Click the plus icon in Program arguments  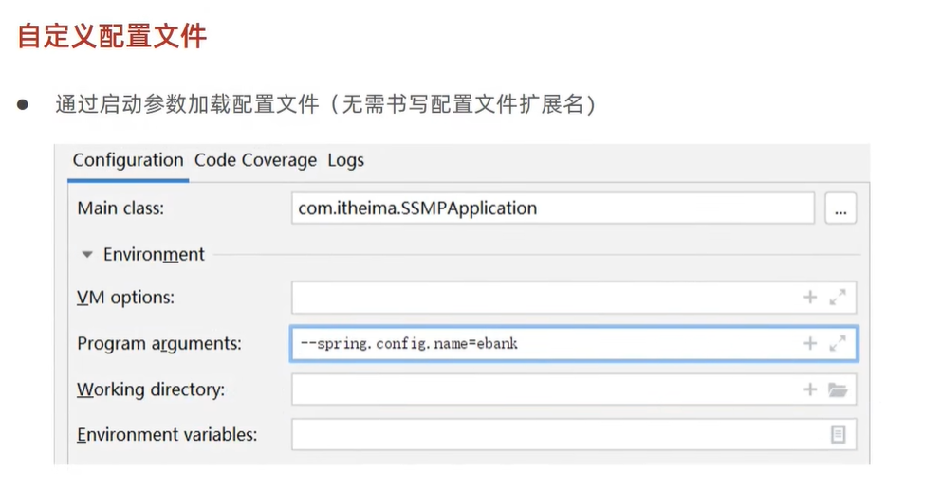pos(810,343)
